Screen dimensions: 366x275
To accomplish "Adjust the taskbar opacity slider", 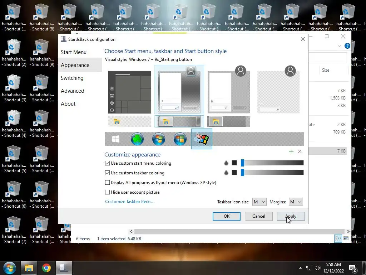I will pyautogui.click(x=272, y=173).
